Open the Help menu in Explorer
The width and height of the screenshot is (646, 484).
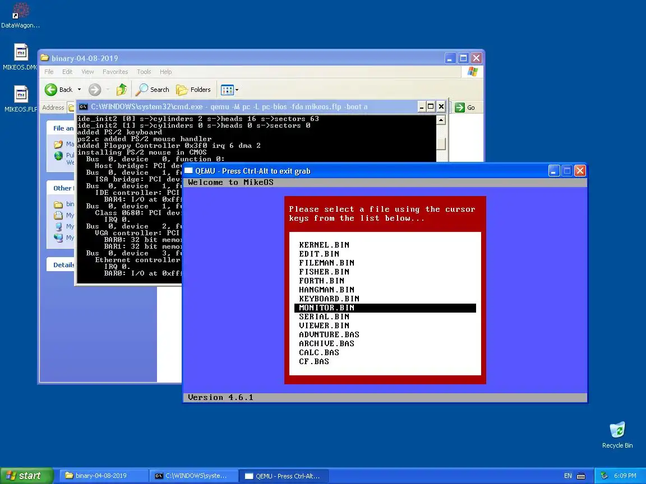165,72
